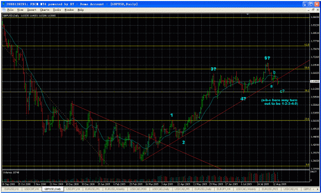Viewport: 321px width, 193px height.
Task: Minimize the MetaTrader application window
Action: (x=306, y=4)
